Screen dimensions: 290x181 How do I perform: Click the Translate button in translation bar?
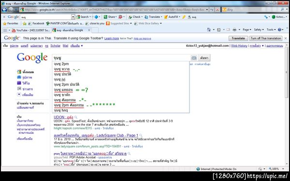click(x=238, y=39)
